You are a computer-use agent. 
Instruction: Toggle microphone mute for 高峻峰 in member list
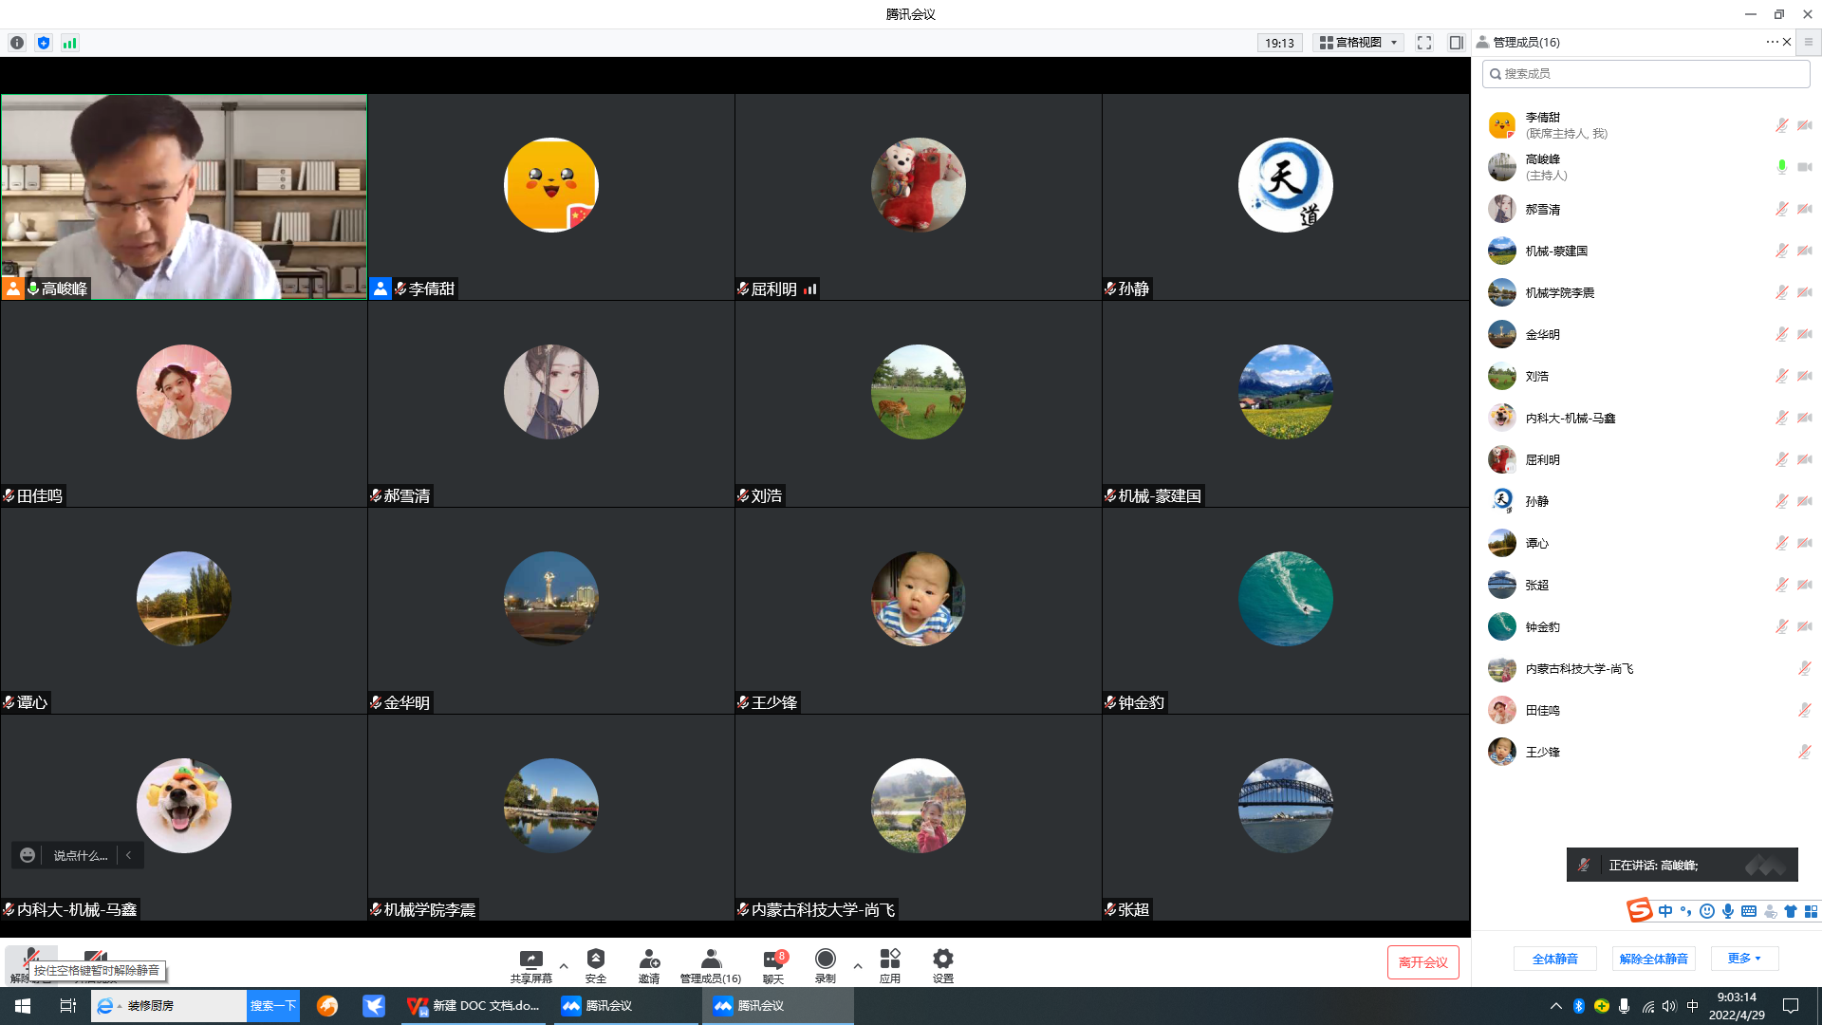[1781, 167]
